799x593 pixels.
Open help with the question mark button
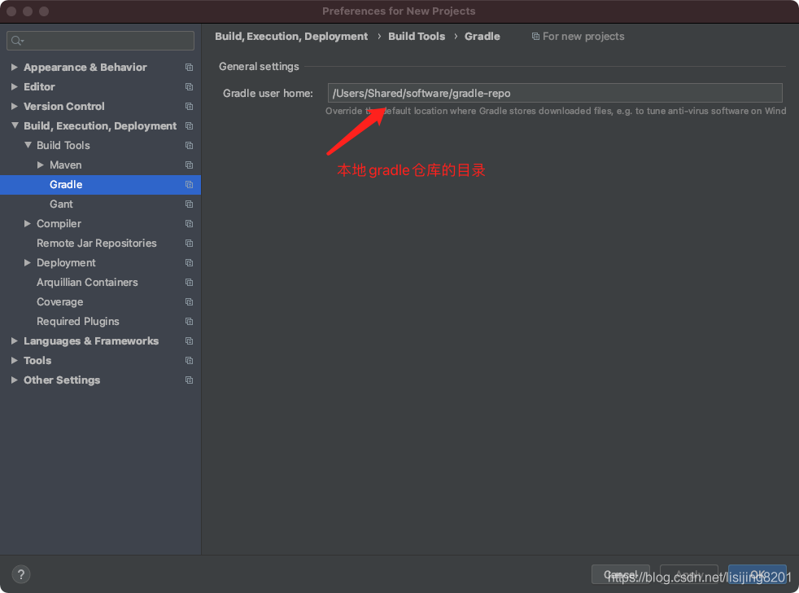click(x=21, y=574)
